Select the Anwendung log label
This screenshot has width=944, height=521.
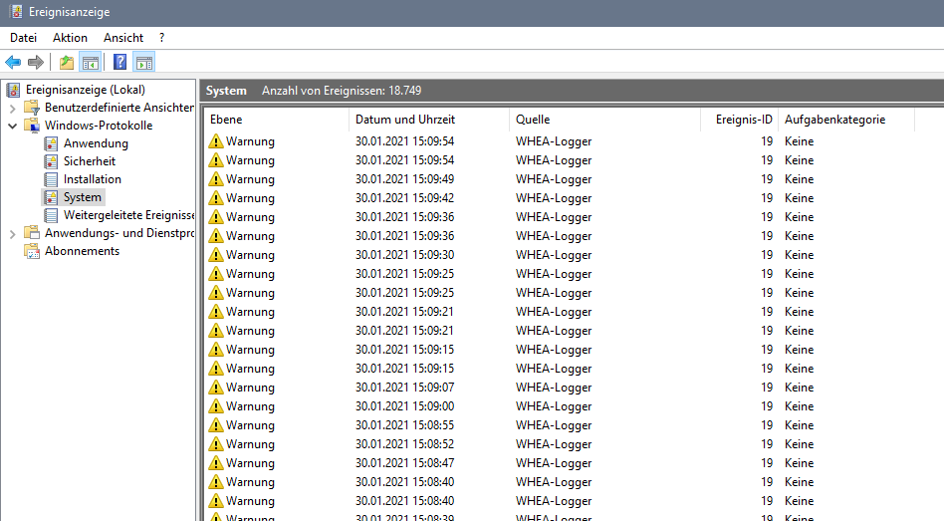[x=96, y=143]
